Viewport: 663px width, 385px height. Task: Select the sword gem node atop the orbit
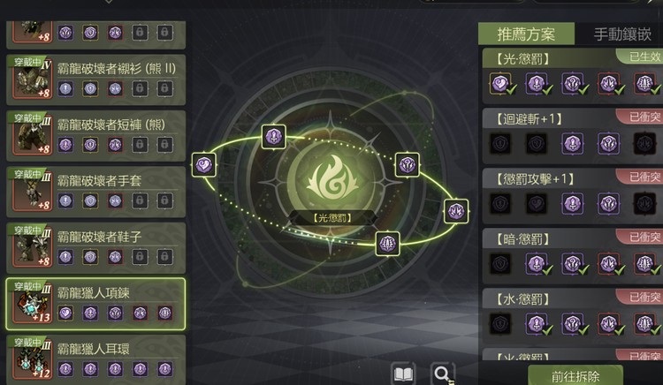273,136
